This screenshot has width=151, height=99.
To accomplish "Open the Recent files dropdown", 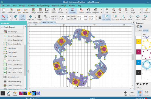I will pyautogui.click(x=26, y=11).
